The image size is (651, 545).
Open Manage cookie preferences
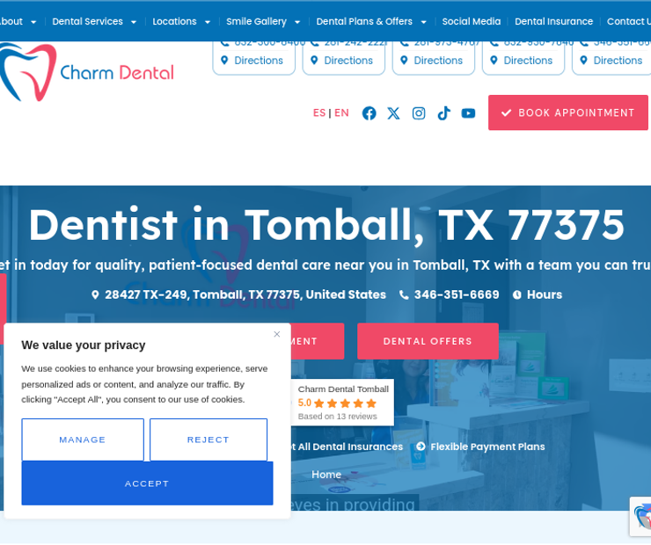point(83,440)
